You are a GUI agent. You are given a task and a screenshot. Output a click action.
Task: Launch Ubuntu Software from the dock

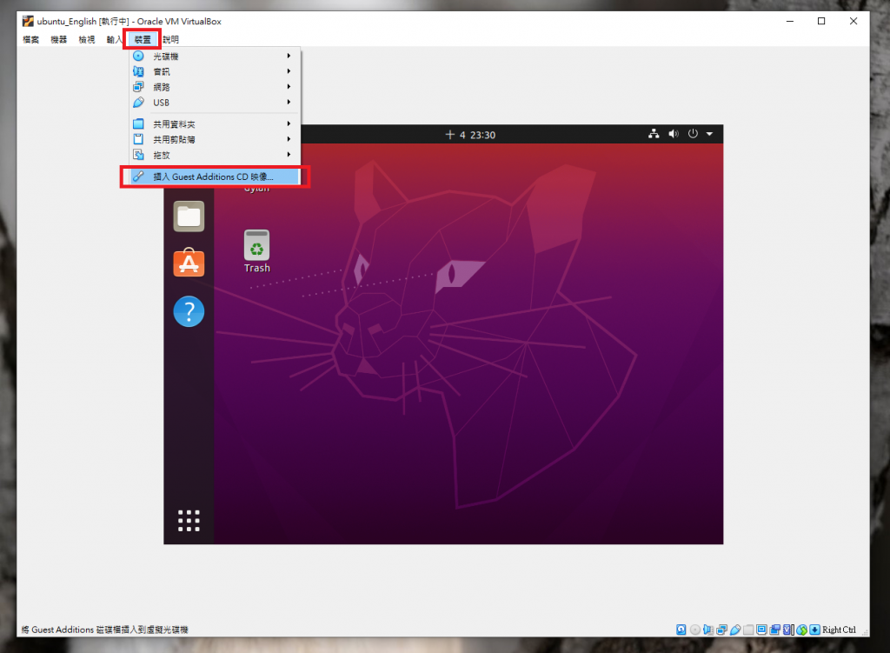[x=189, y=263]
